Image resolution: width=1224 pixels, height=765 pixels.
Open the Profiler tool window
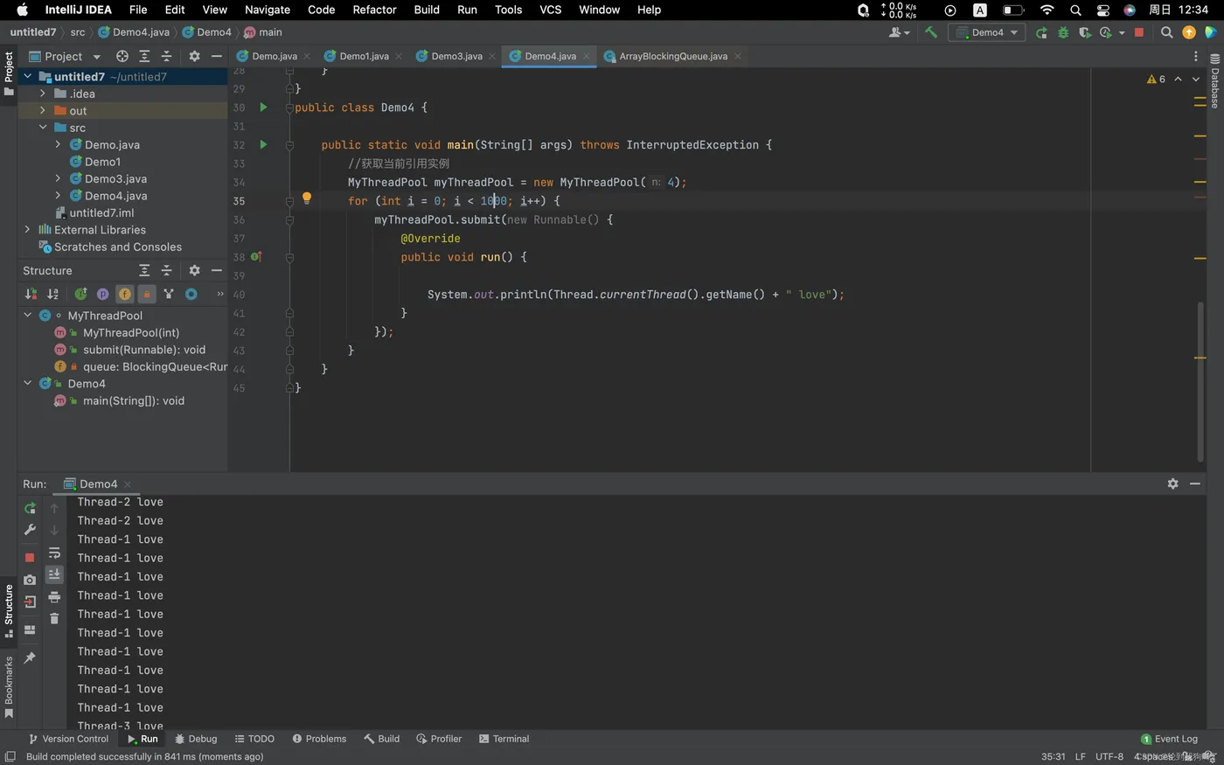pyautogui.click(x=439, y=739)
